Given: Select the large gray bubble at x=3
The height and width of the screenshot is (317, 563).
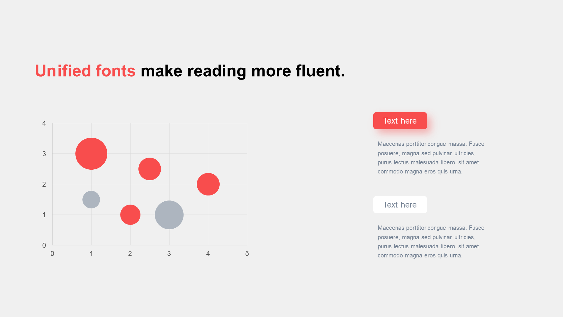Looking at the screenshot, I should (169, 215).
